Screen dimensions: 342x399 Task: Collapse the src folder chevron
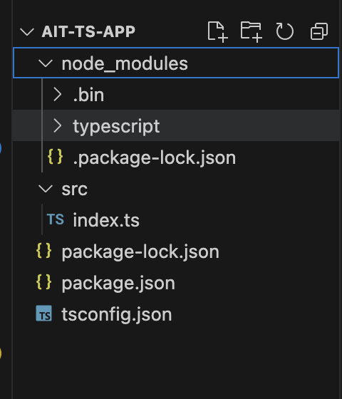pyautogui.click(x=46, y=189)
